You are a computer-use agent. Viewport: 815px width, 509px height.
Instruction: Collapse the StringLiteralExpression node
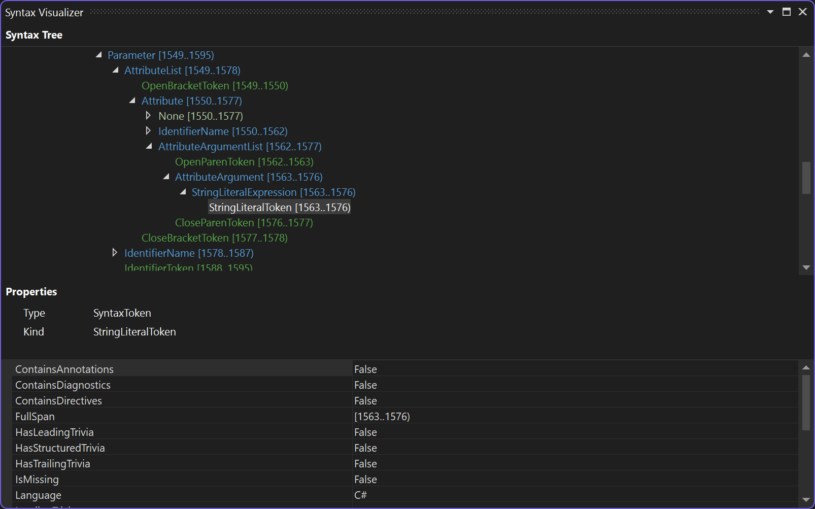tap(183, 192)
